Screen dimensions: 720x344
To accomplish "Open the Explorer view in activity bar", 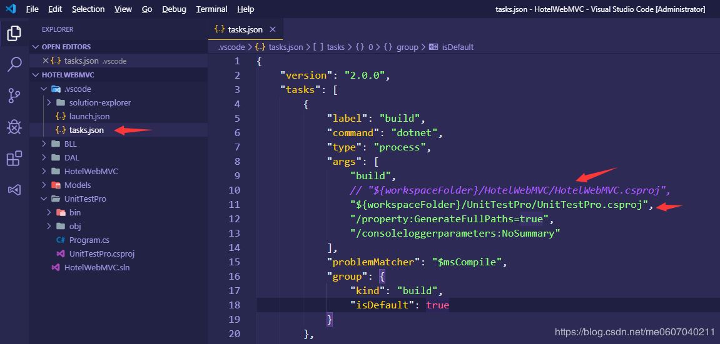I will coord(14,34).
